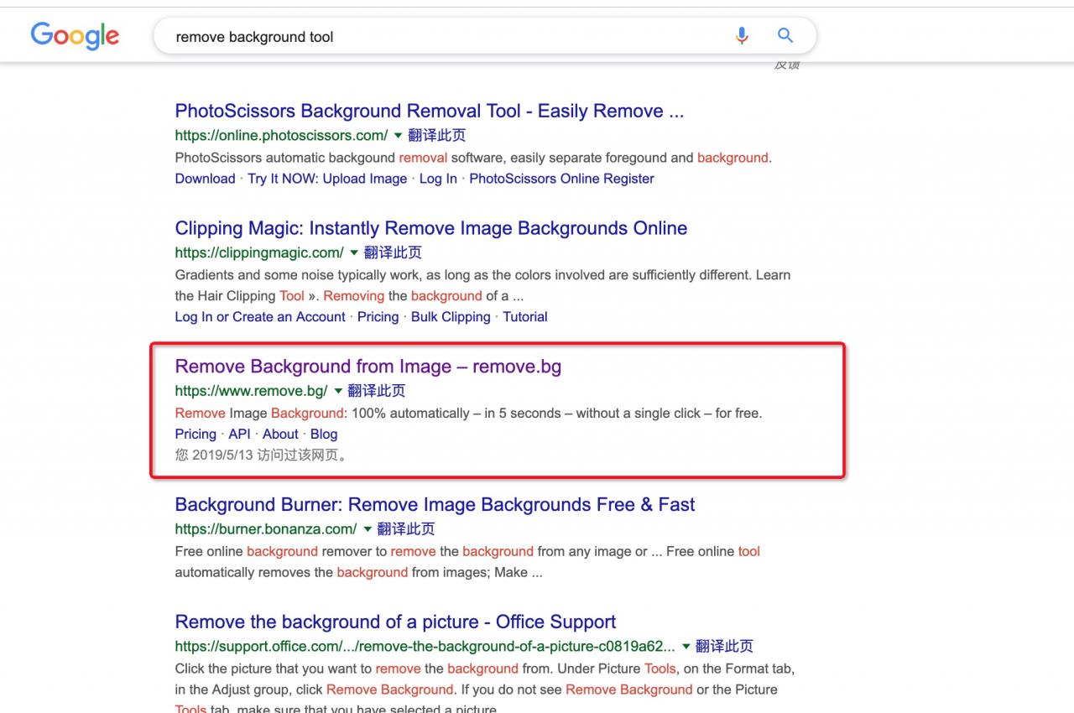Image resolution: width=1074 pixels, height=713 pixels.
Task: Open remove.bg API sitelink
Action: [239, 435]
